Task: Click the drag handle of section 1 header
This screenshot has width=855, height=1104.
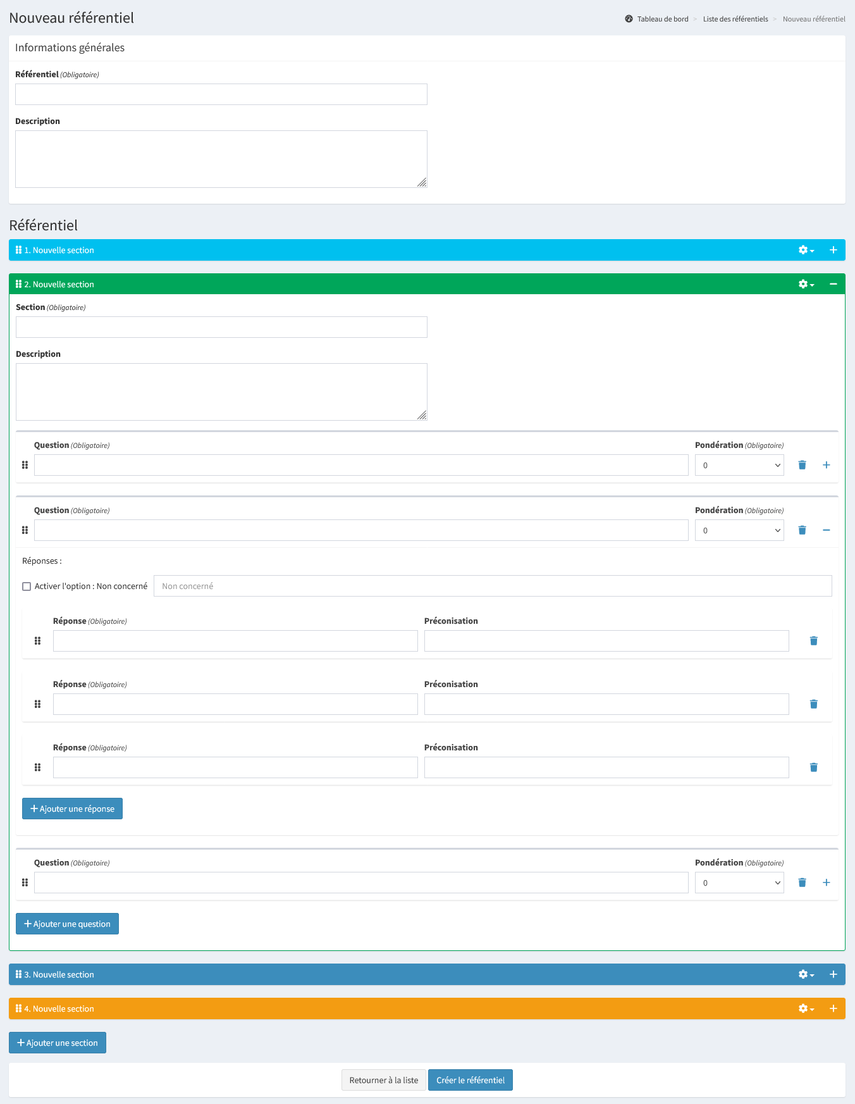Action: (x=18, y=250)
